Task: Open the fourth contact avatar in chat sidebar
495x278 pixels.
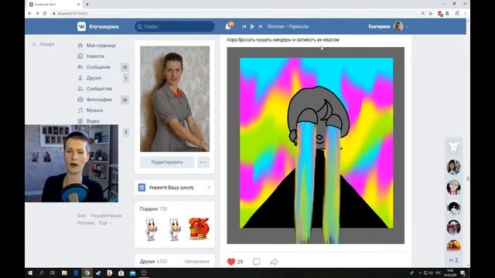Action: tap(454, 227)
